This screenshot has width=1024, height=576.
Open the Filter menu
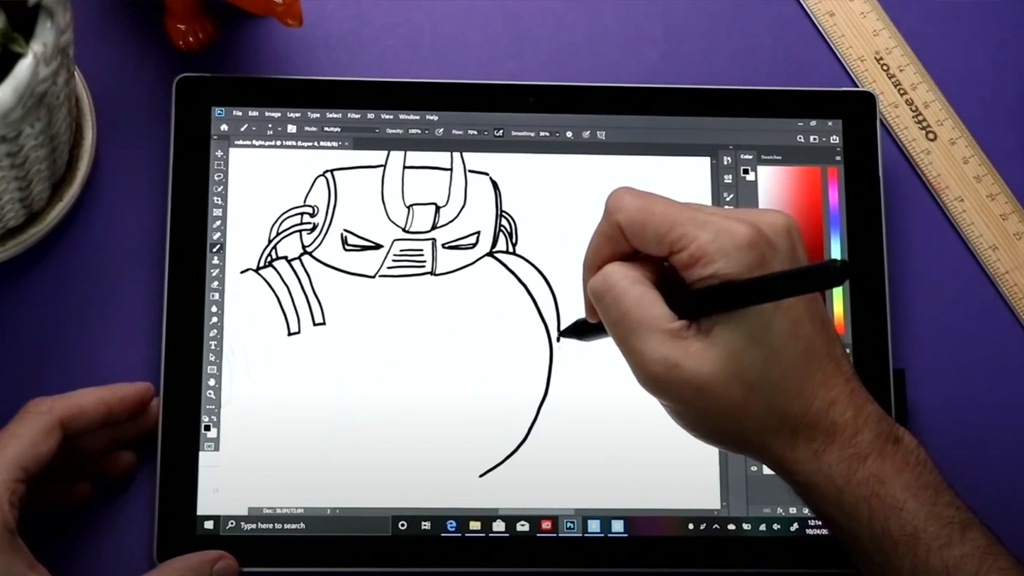(x=354, y=116)
